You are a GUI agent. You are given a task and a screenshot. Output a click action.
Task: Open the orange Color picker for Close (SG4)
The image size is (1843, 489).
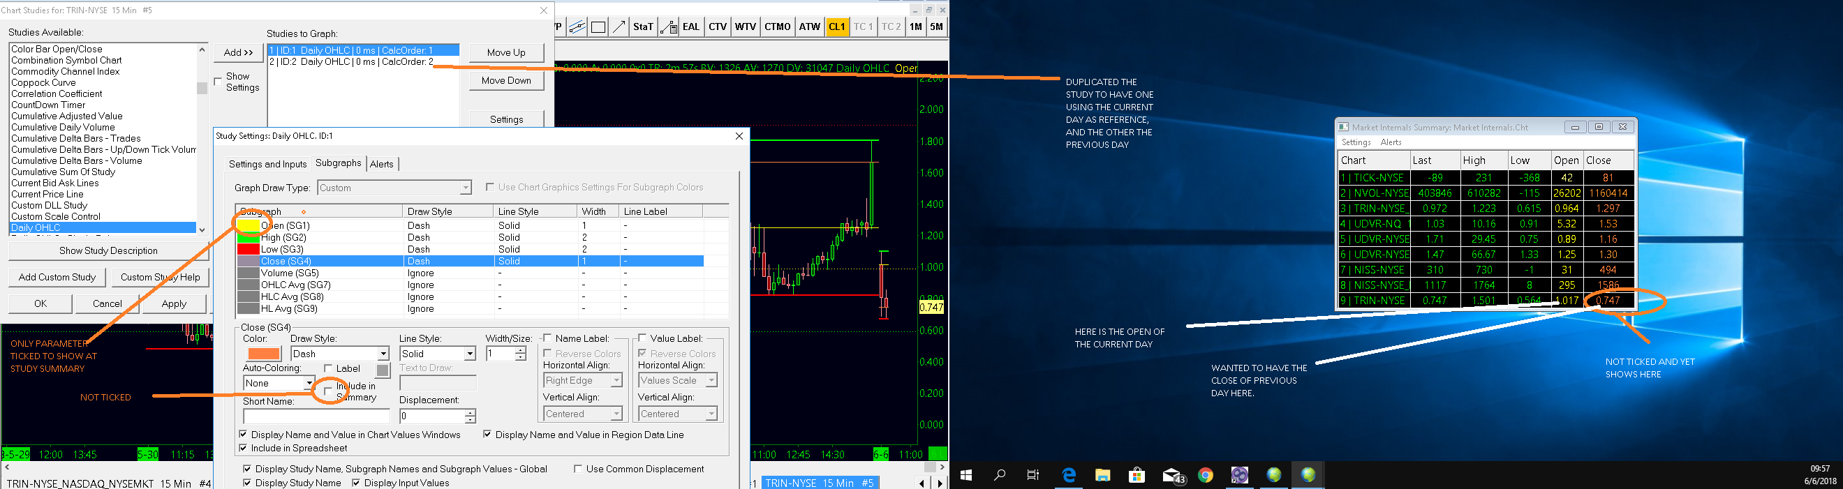coord(264,354)
